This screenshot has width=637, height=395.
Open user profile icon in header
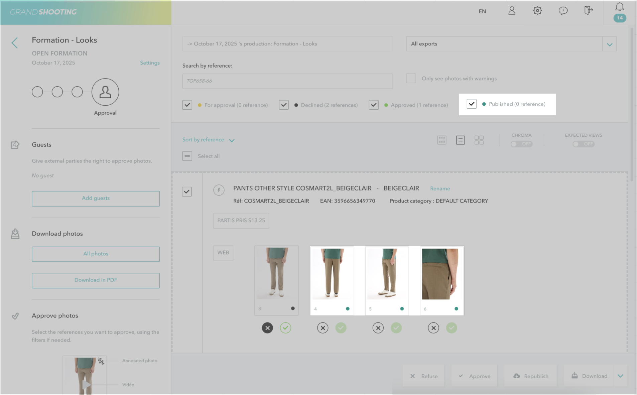[512, 11]
